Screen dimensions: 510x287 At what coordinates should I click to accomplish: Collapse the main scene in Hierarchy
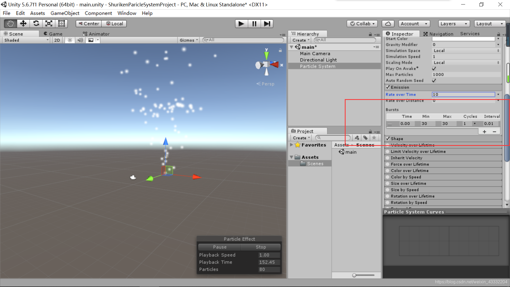point(291,47)
